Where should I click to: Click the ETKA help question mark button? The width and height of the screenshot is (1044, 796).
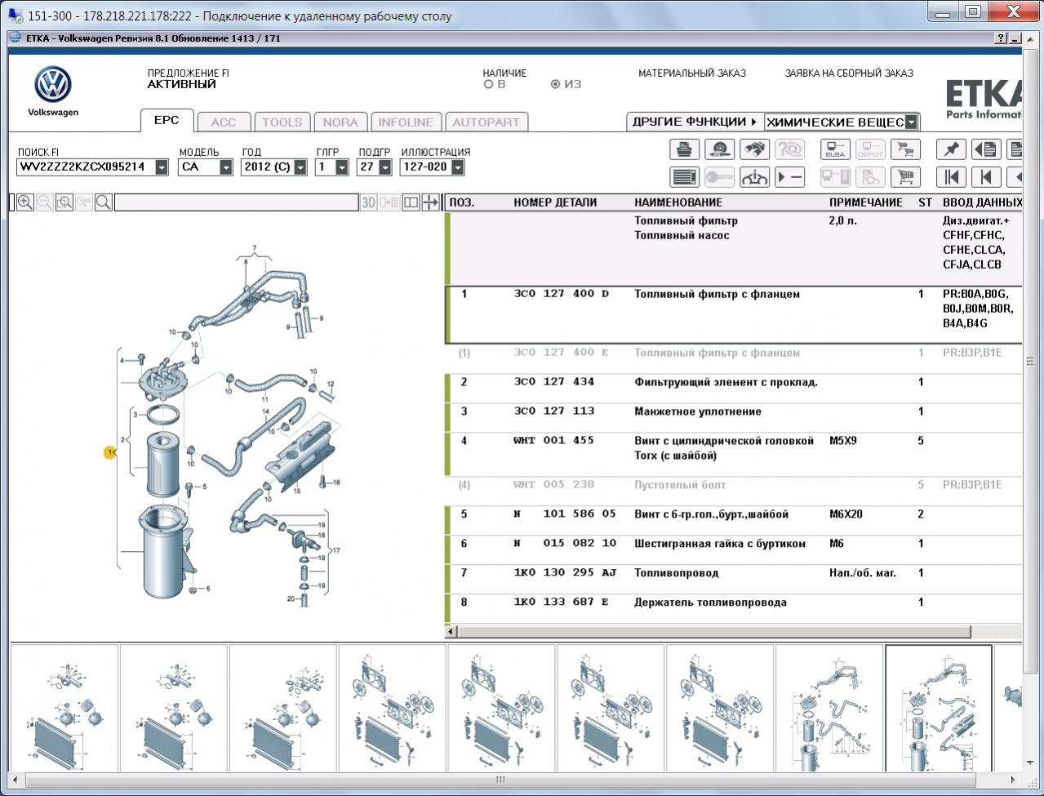1002,38
